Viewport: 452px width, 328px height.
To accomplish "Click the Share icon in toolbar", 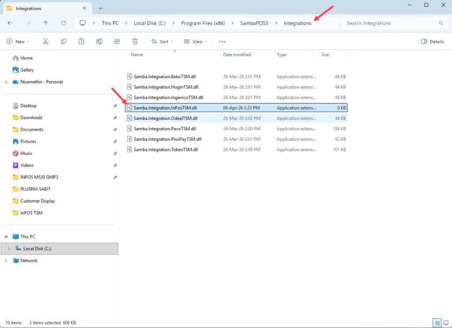I will 117,41.
